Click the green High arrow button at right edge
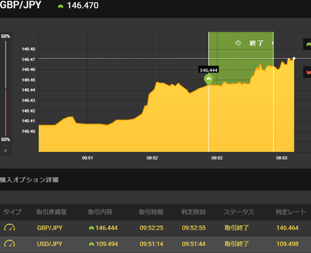 coord(308,44)
